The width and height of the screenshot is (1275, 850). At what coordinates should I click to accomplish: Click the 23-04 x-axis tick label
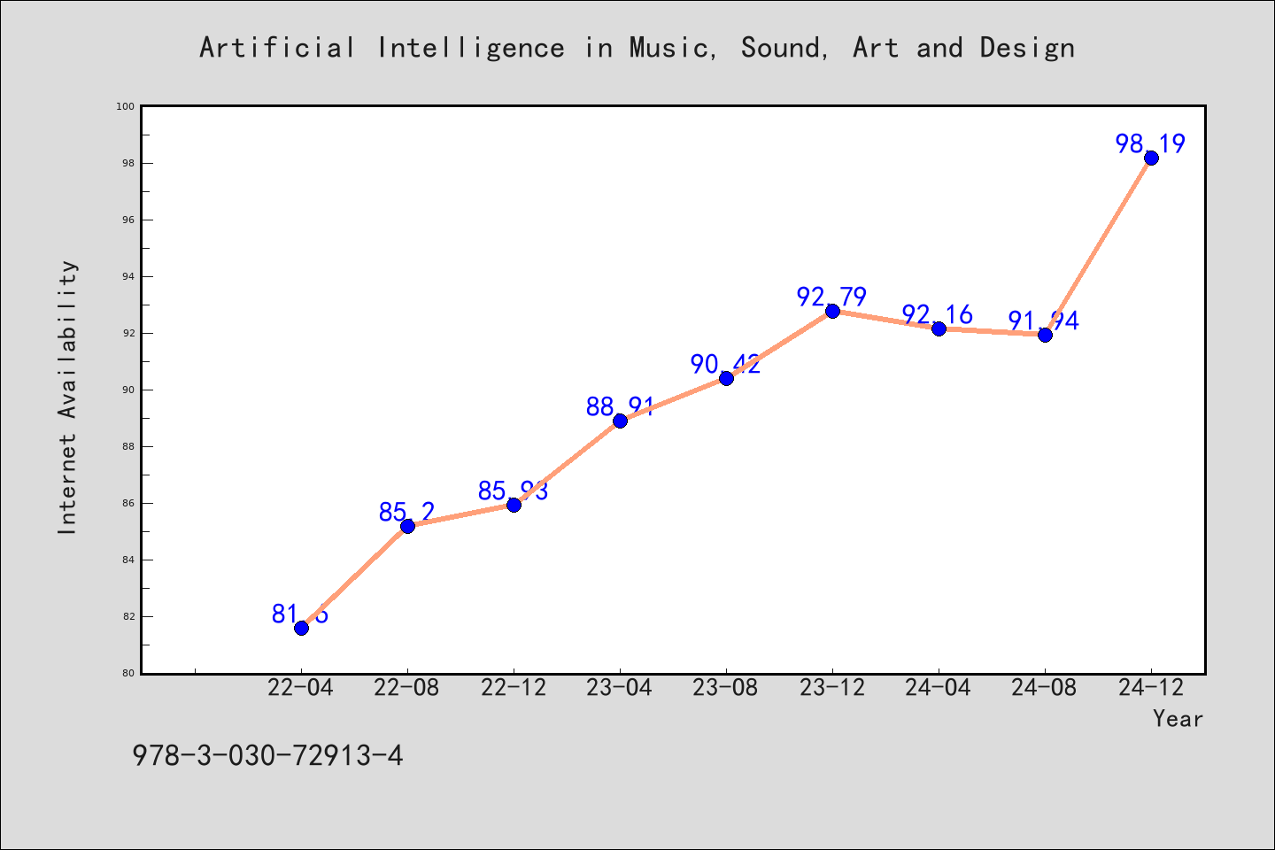620,687
